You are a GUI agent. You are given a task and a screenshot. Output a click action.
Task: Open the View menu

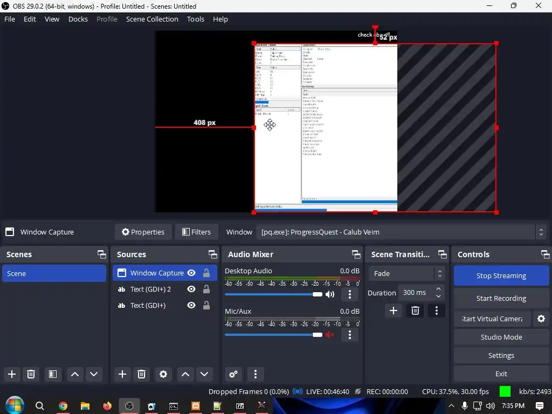coord(52,19)
